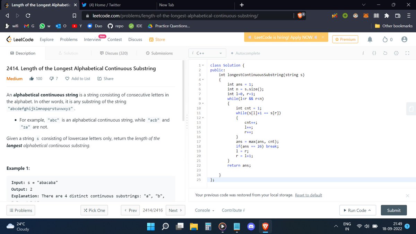
Task: Open the Brave wallet icon
Action: click(x=398, y=16)
